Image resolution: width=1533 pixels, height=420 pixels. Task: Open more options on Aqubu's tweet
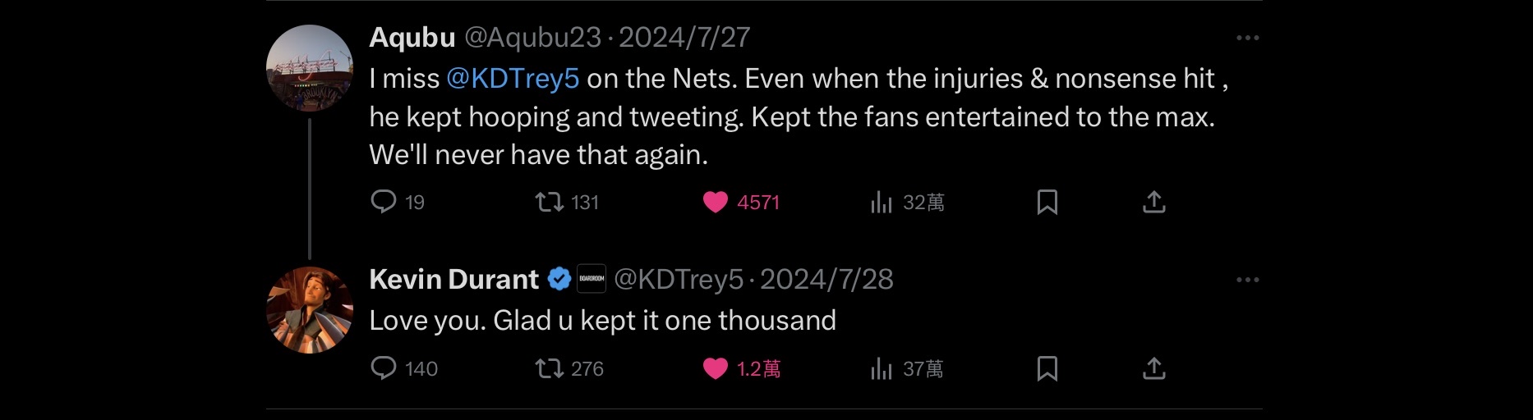[1247, 38]
